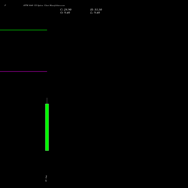Click the close value C: 28.90
The height and width of the screenshot is (188, 188).
point(66,9)
